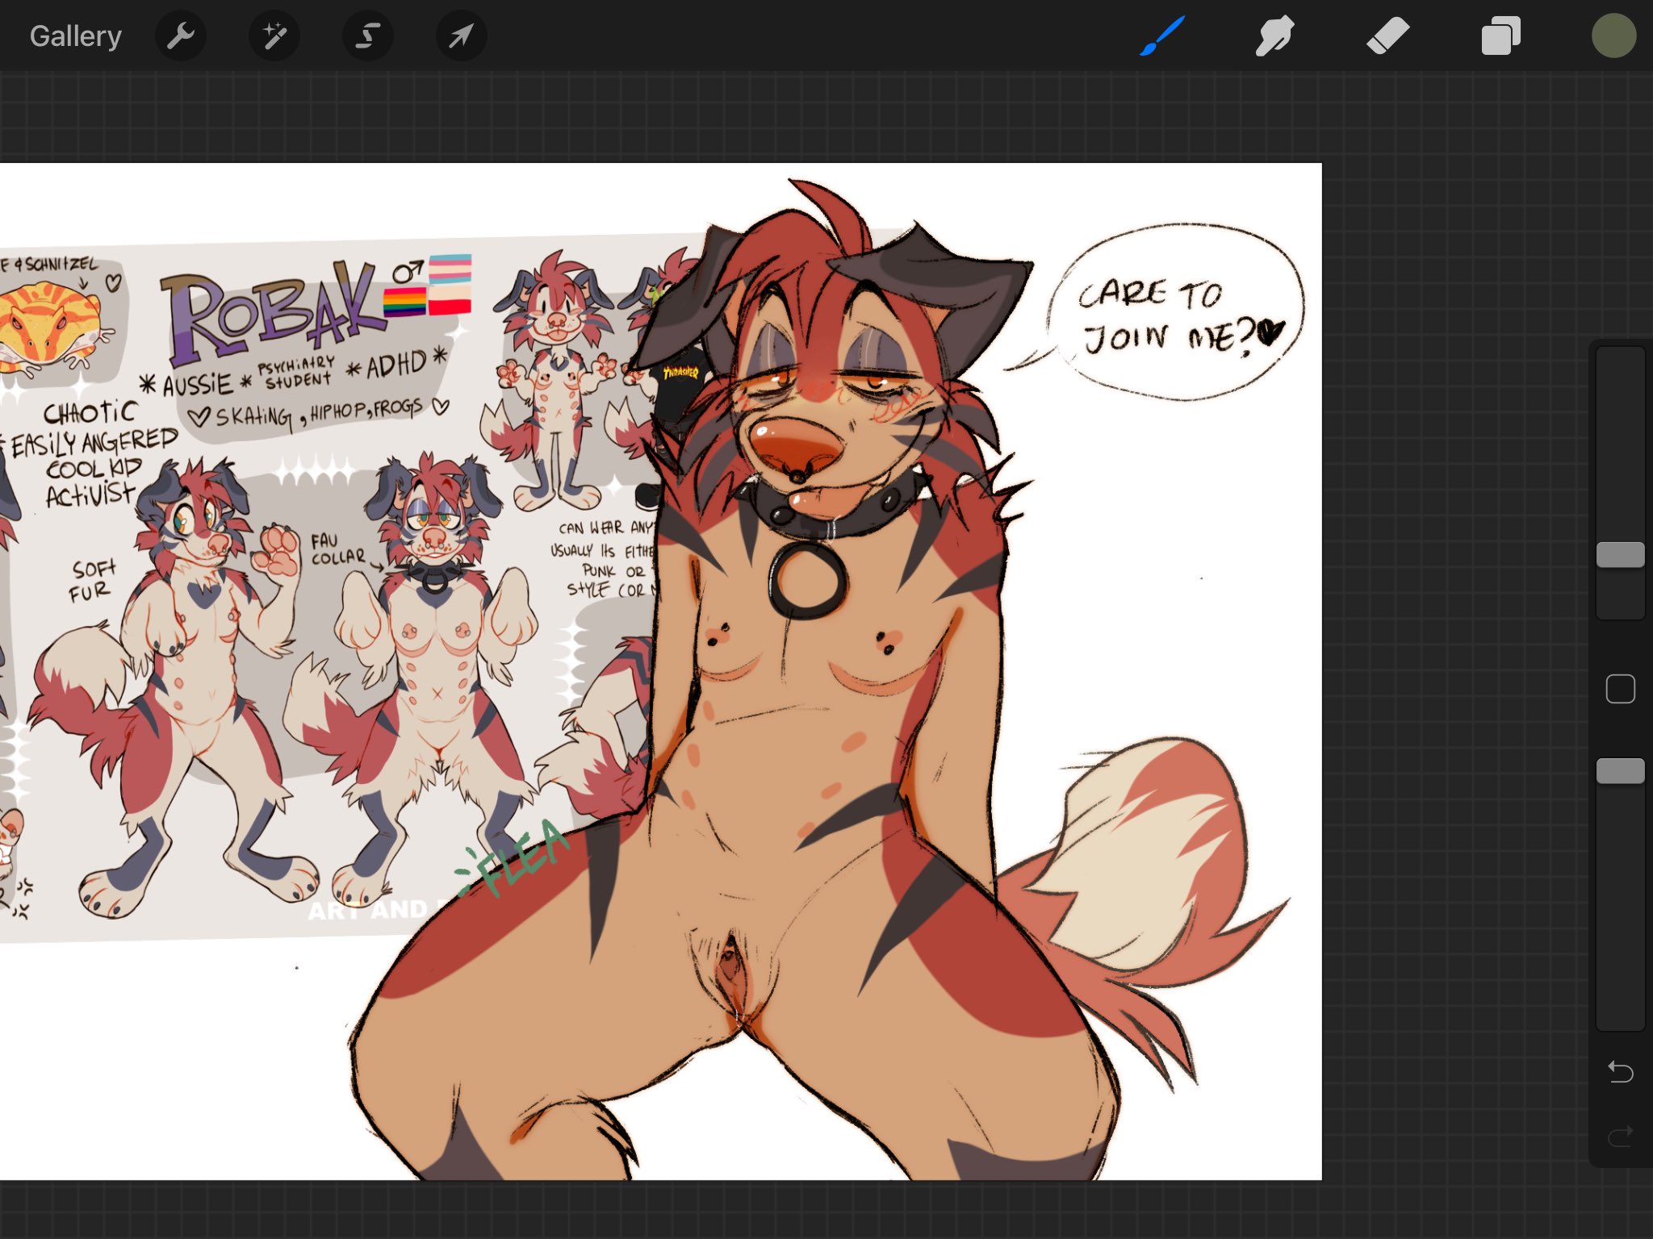This screenshot has width=1653, height=1239.
Task: Open the Actions wrench menu
Action: pos(181,36)
